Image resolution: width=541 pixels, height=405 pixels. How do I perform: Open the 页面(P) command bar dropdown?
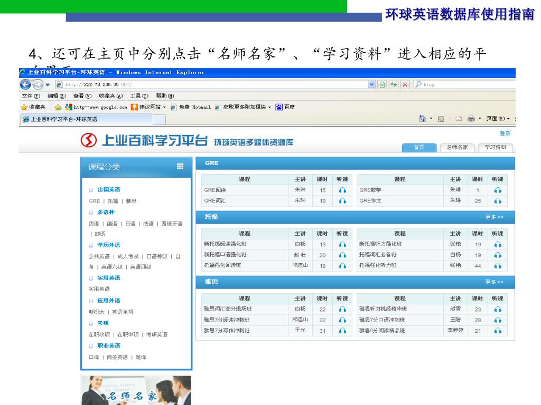point(498,119)
